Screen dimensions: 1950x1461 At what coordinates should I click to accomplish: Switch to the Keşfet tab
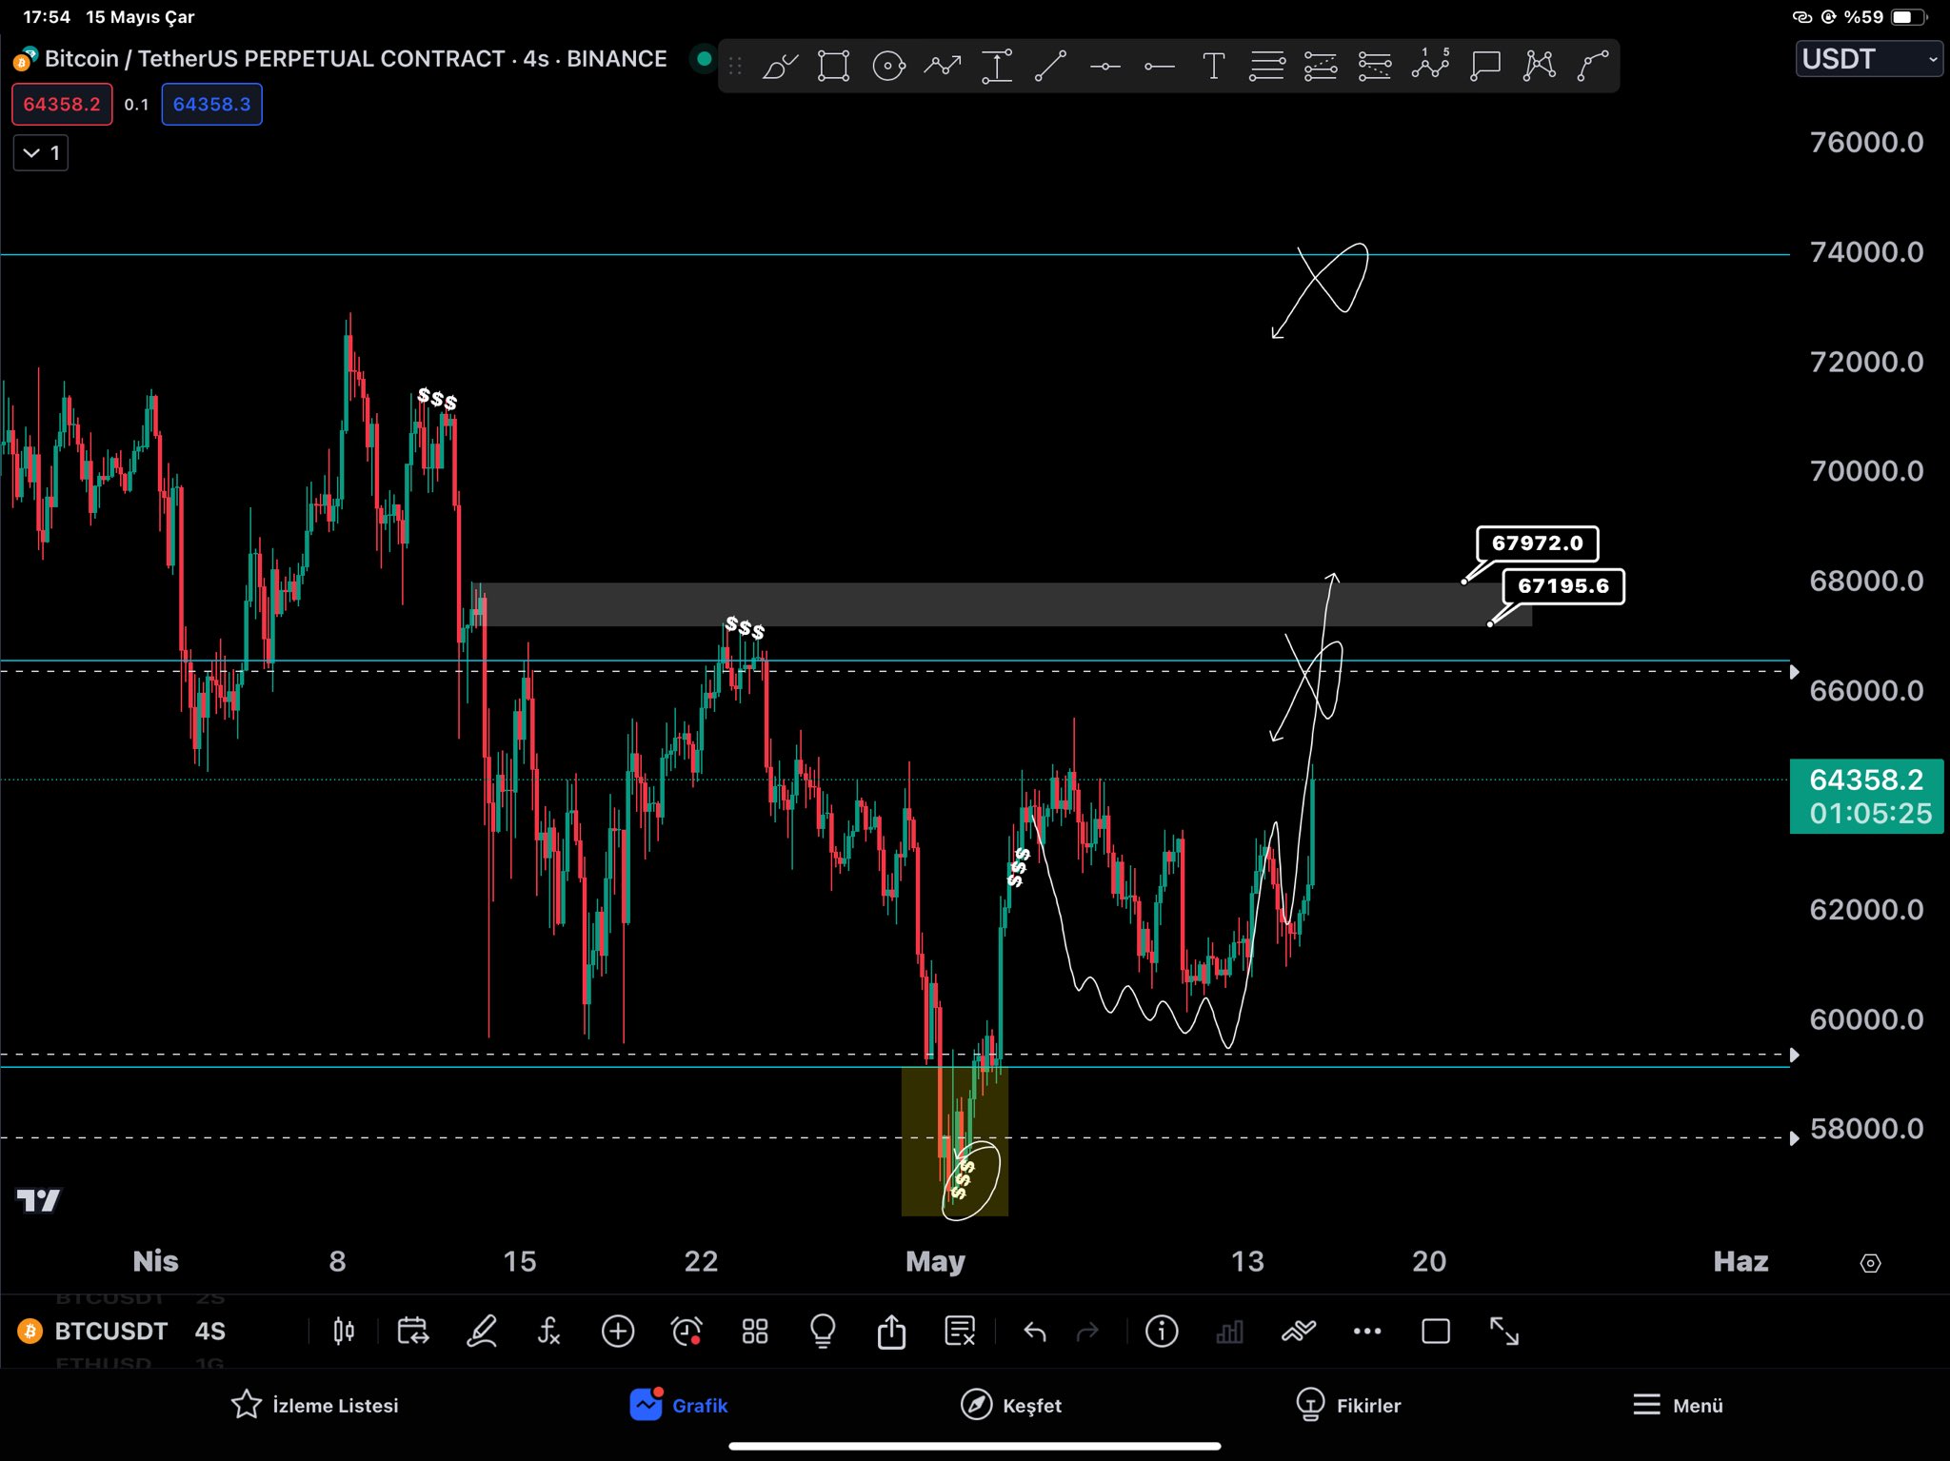pos(1012,1405)
